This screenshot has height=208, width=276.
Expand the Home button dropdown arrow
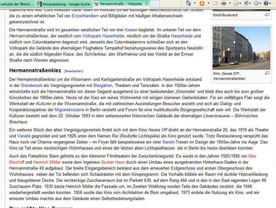195,3
